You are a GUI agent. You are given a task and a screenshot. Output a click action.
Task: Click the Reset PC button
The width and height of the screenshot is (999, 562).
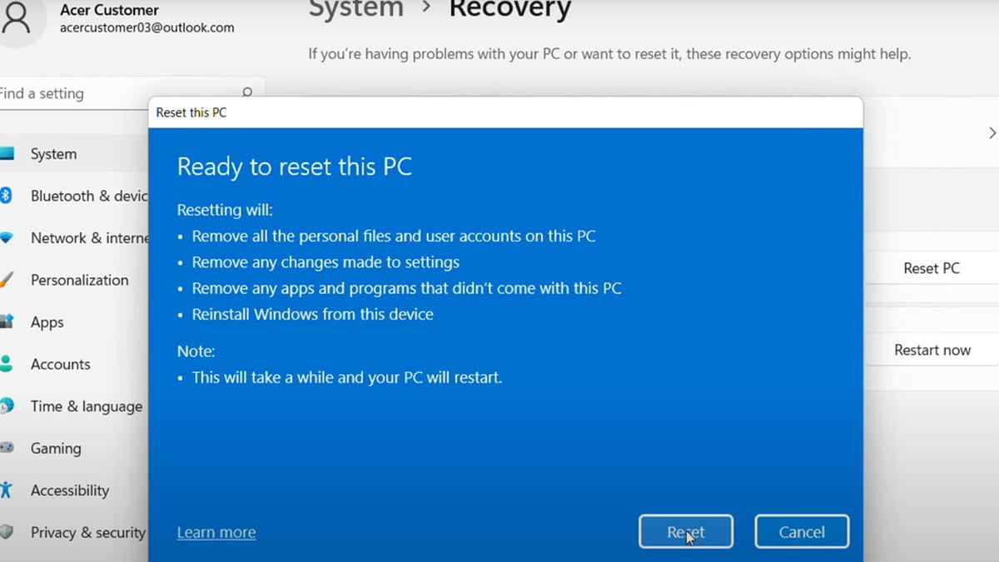[932, 268]
